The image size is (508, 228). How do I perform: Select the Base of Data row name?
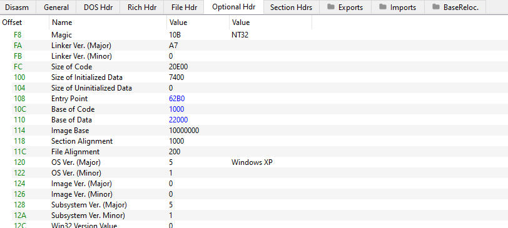coord(71,120)
